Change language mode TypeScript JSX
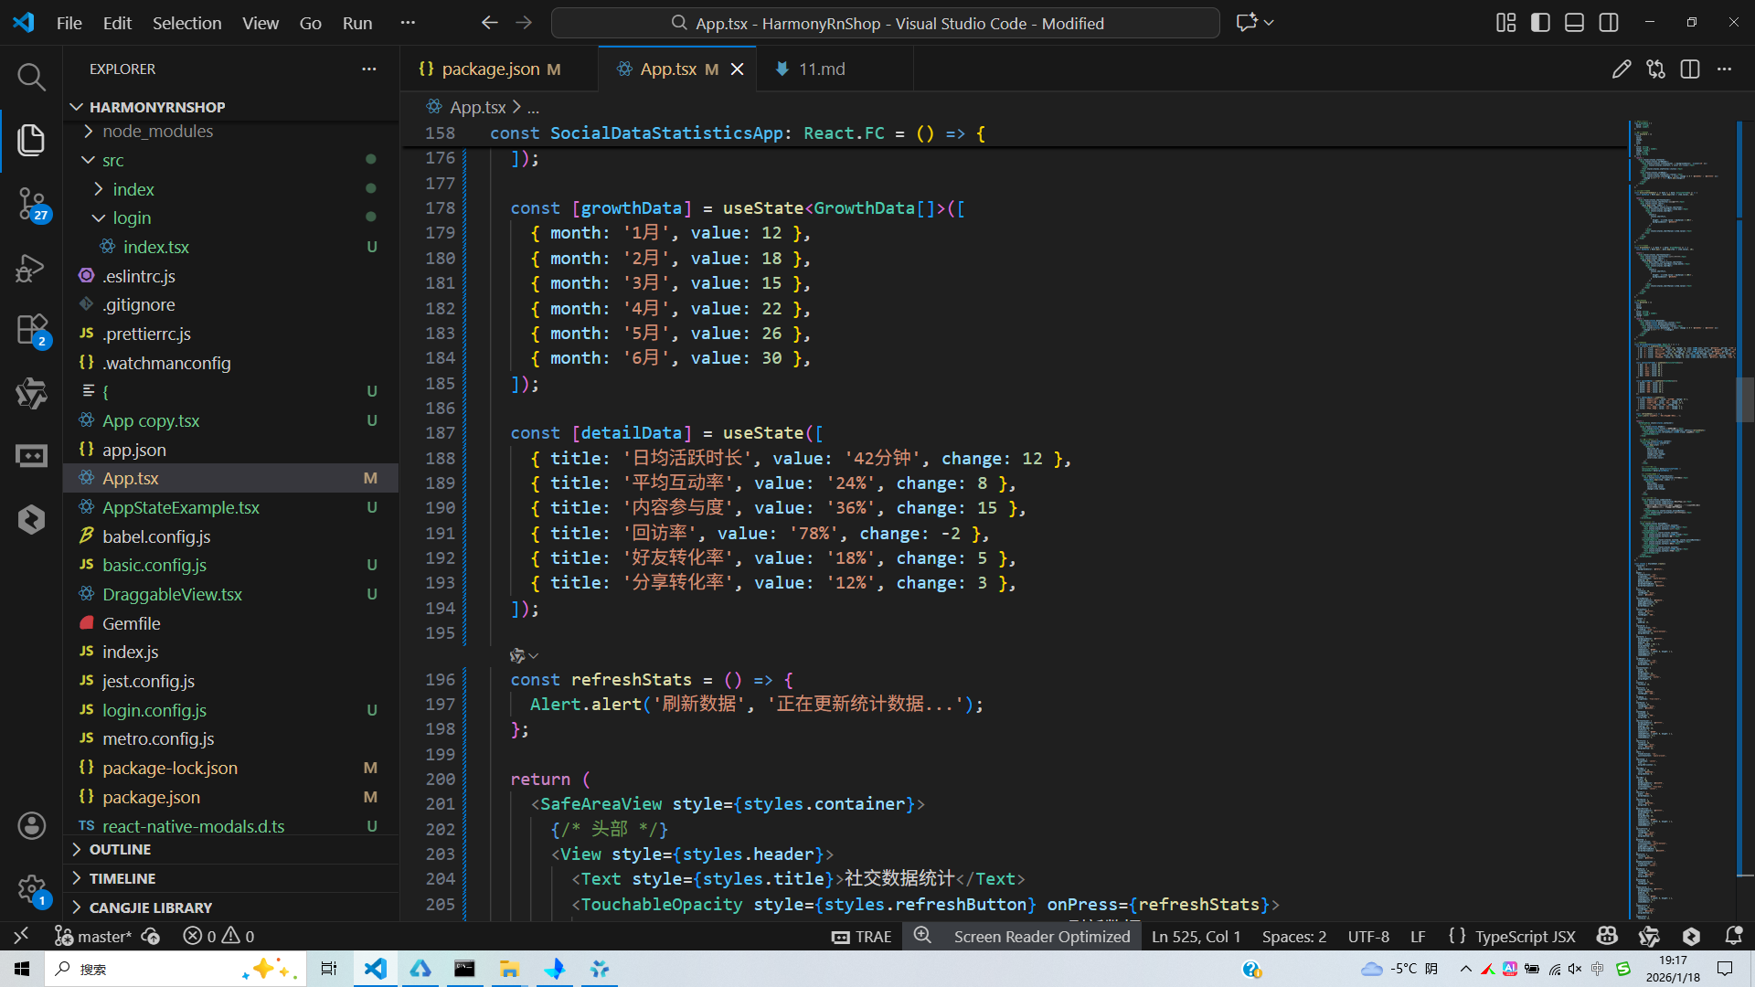1755x987 pixels. coord(1524,936)
